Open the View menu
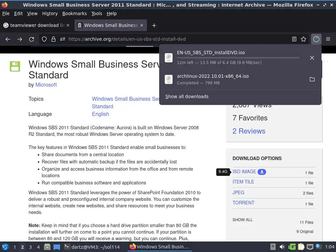Viewport: 336px width, 252px height. [32, 13]
